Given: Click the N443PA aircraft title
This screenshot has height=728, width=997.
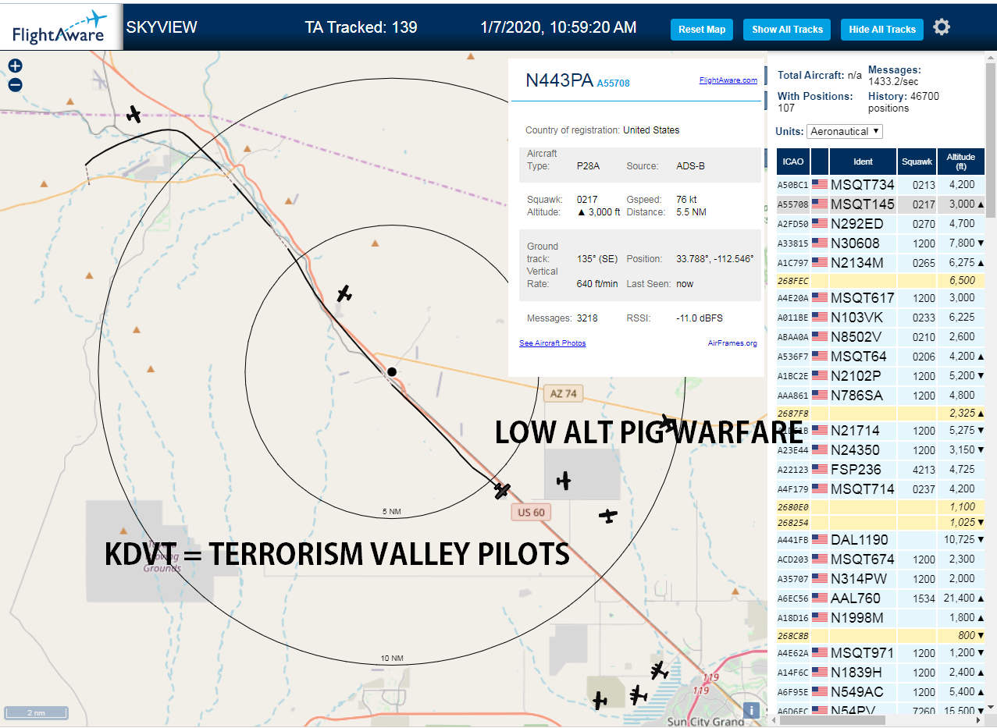Looking at the screenshot, I should coord(559,80).
